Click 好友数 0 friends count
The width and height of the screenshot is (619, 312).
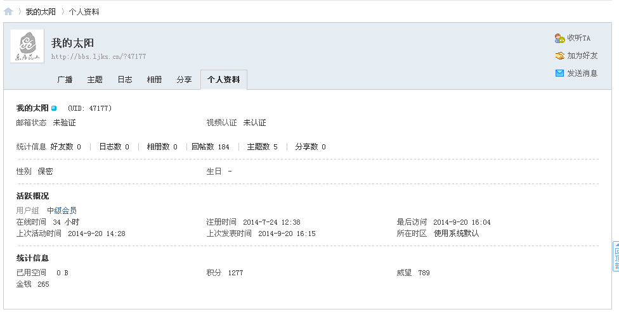65,147
